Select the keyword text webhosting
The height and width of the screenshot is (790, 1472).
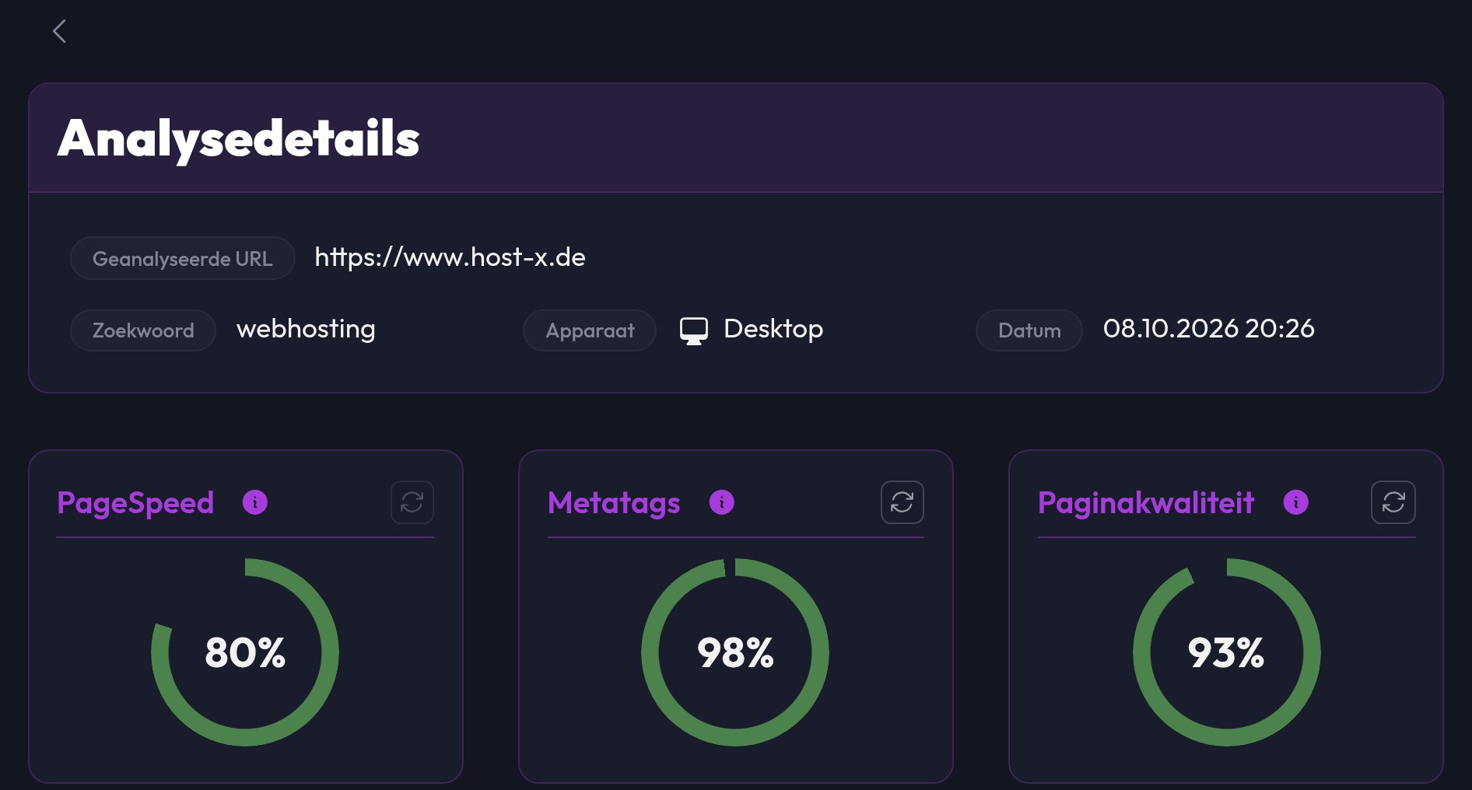(x=306, y=329)
